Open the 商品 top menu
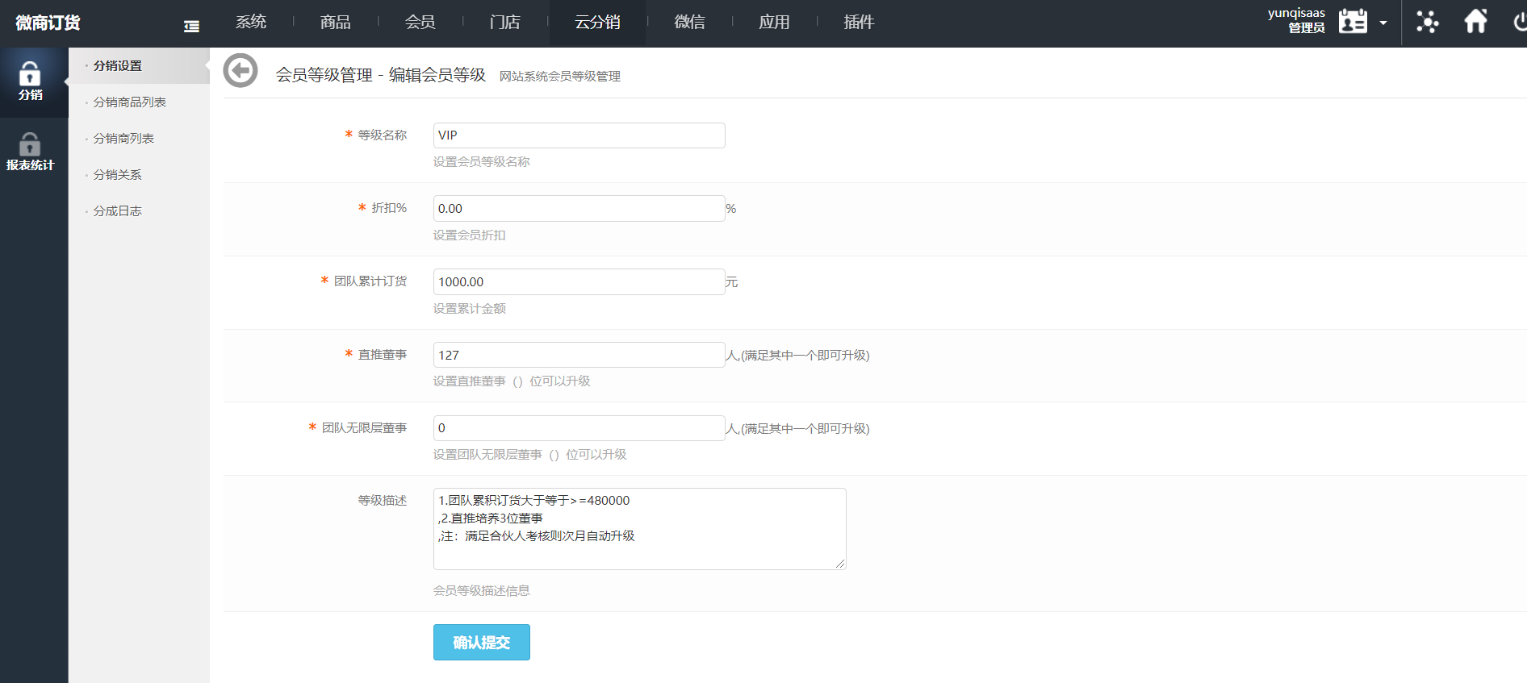1527x683 pixels. click(x=335, y=23)
